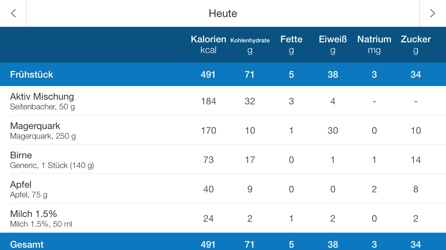Go to next day with right arrow
Image resolution: width=446 pixels, height=250 pixels.
[433, 13]
